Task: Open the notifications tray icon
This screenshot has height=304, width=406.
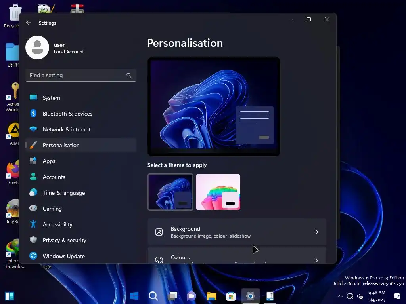Action: (396, 296)
